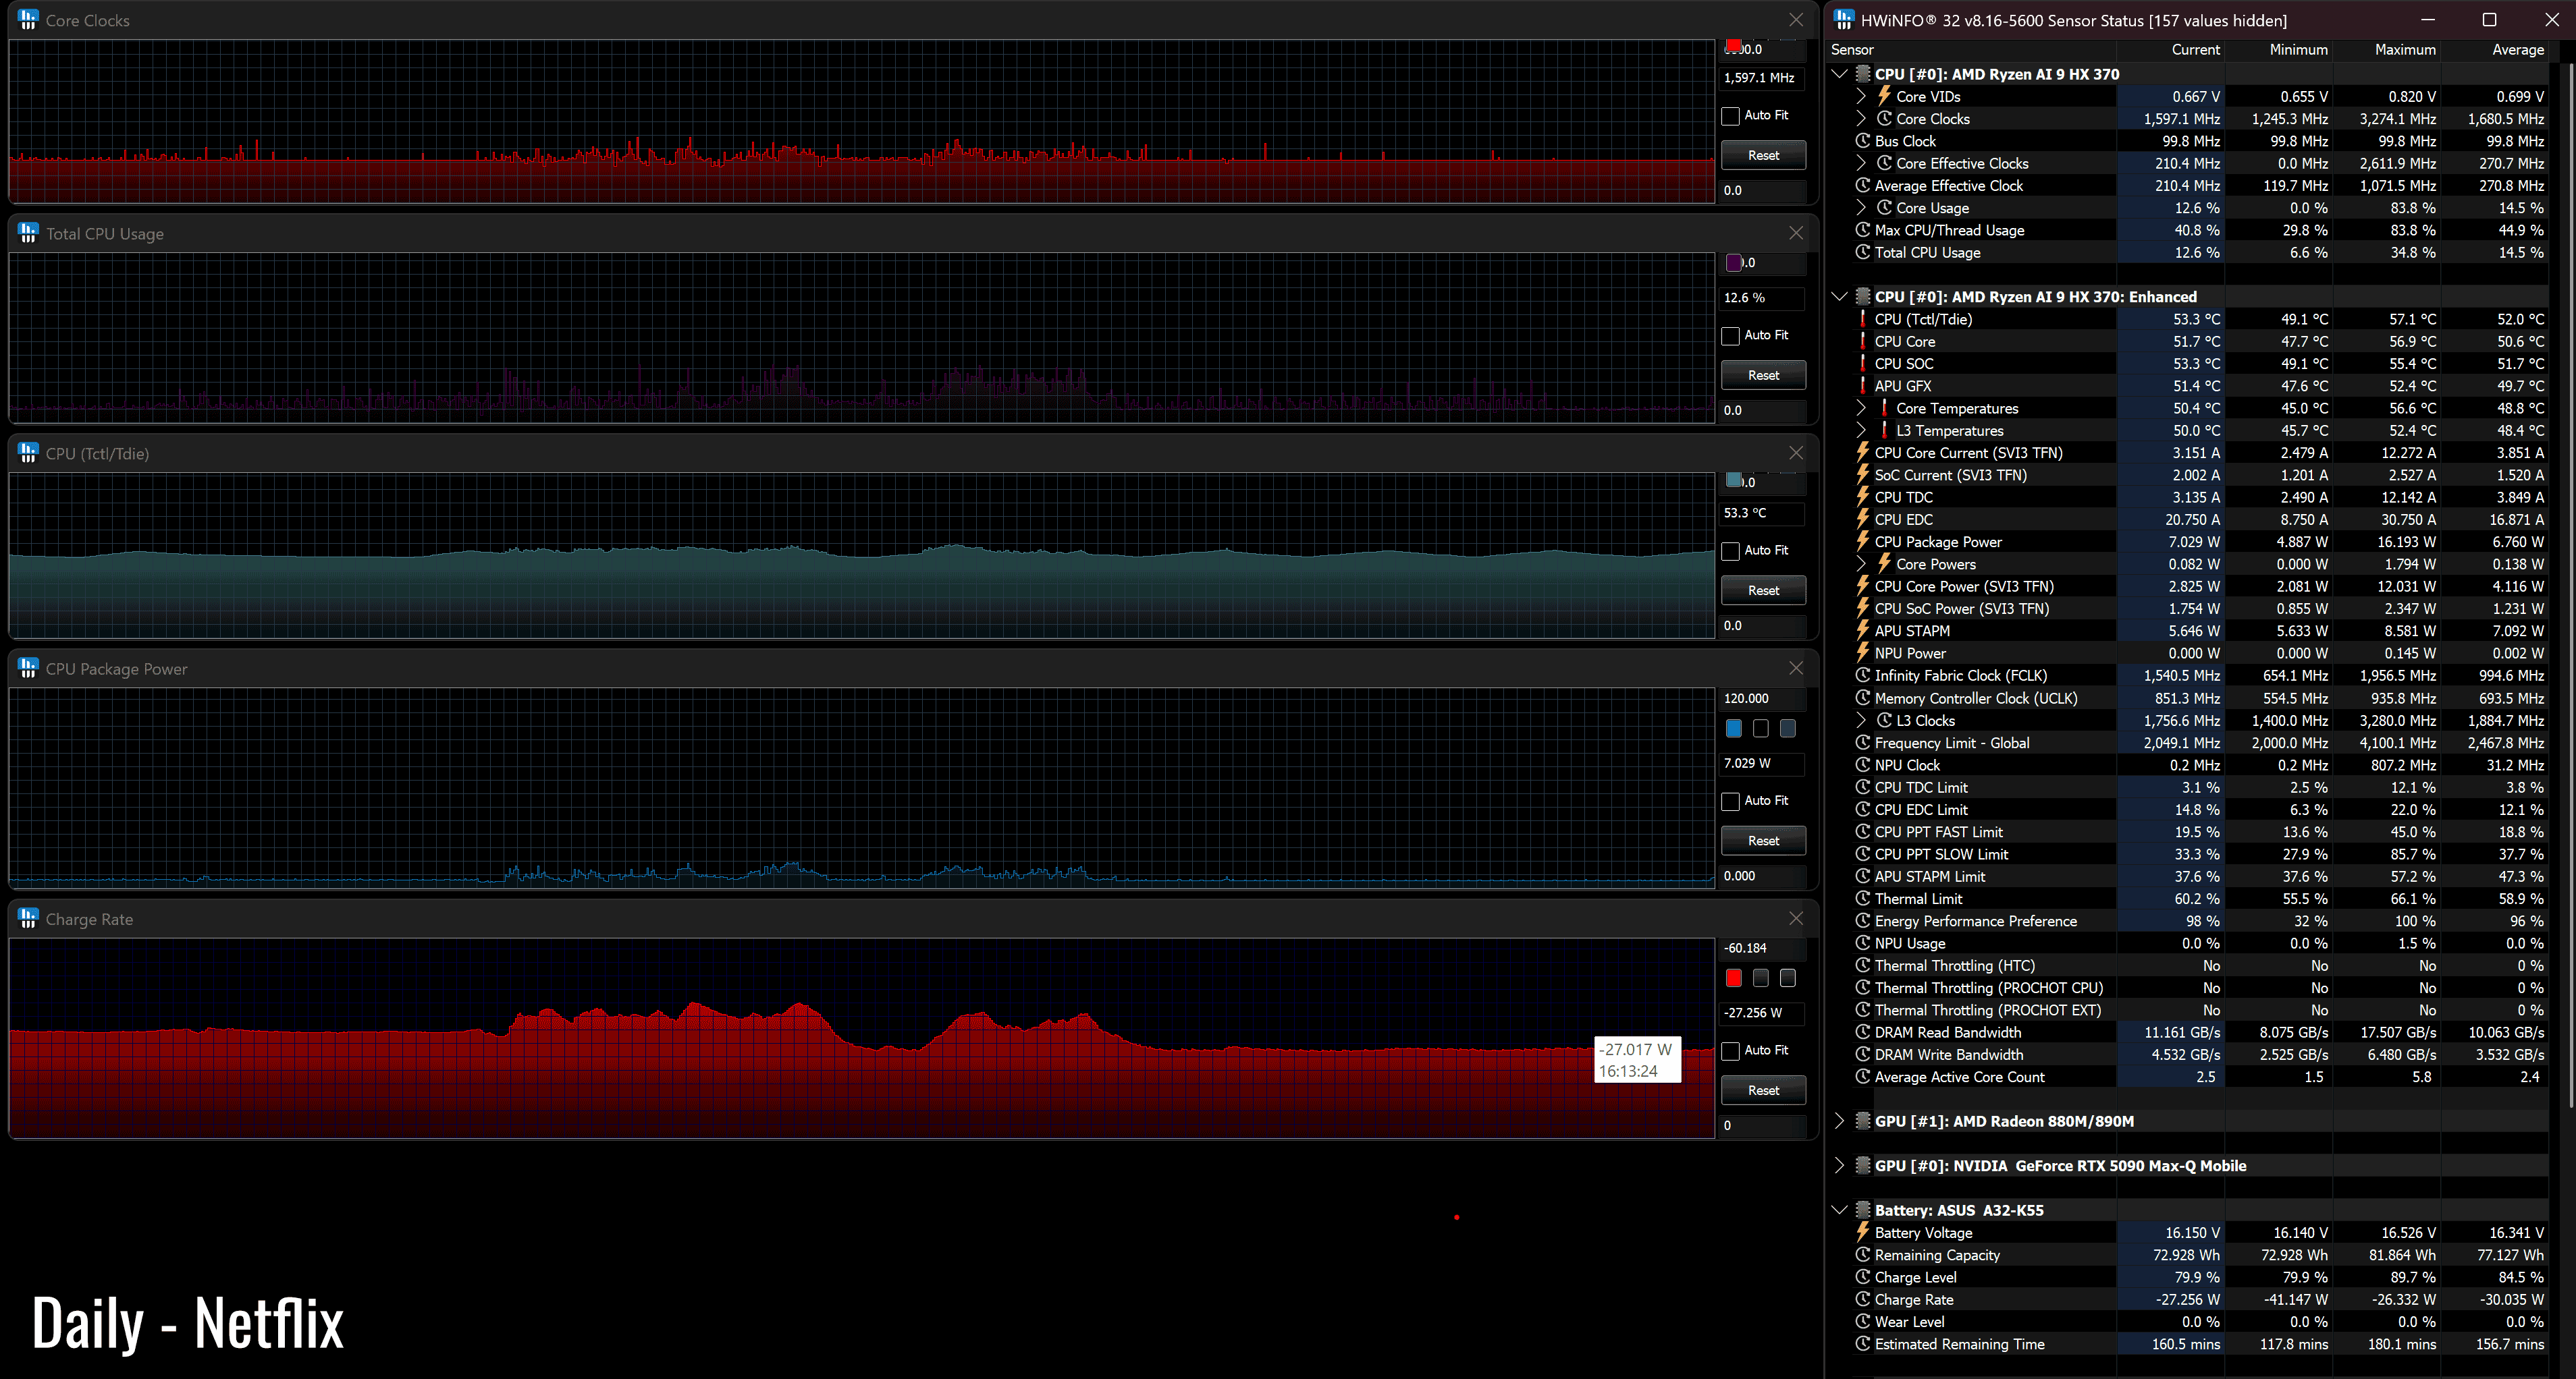Enable Auto Fit in Core Clocks graph
This screenshot has width=2576, height=1379.
1730,116
